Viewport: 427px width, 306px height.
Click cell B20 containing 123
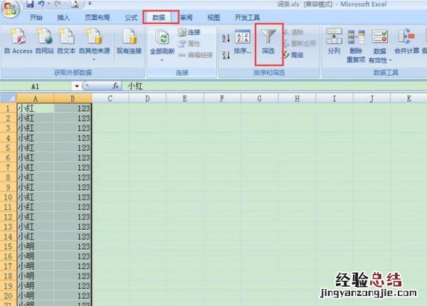pyautogui.click(x=73, y=295)
